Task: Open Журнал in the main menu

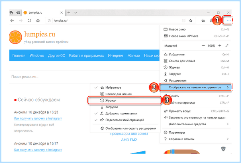Action: pos(196,67)
